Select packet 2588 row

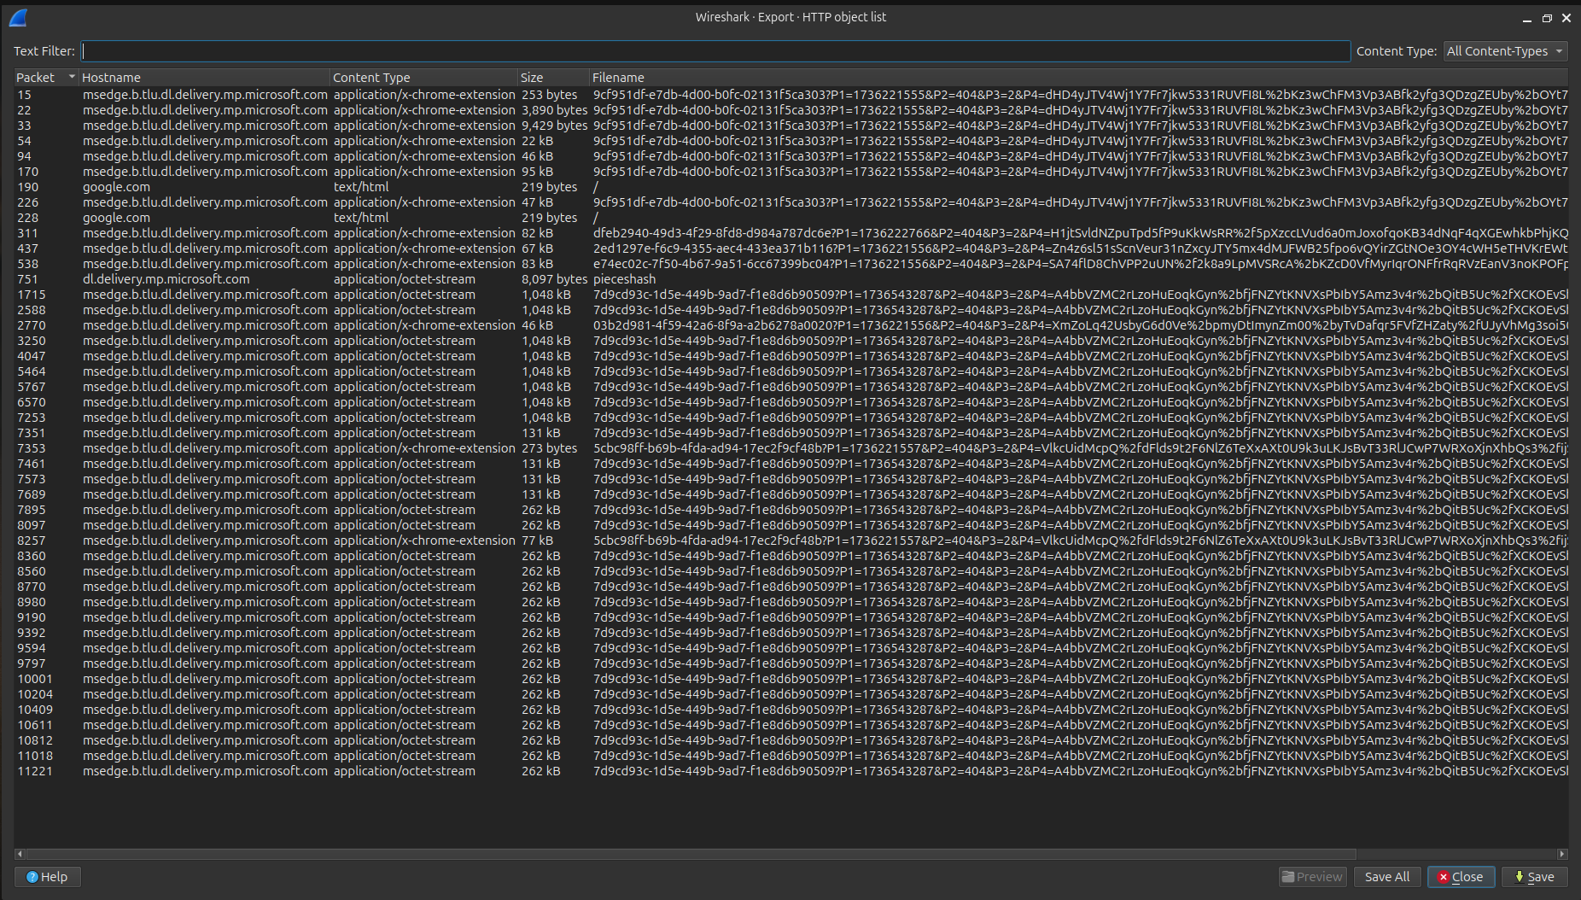pyautogui.click(x=791, y=310)
